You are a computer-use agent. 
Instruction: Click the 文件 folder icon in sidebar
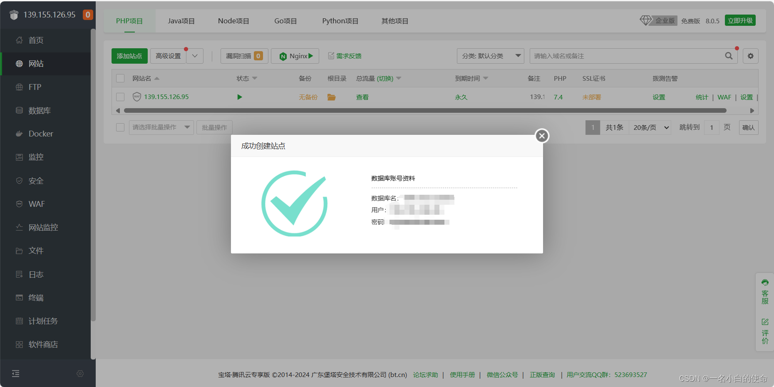point(19,251)
